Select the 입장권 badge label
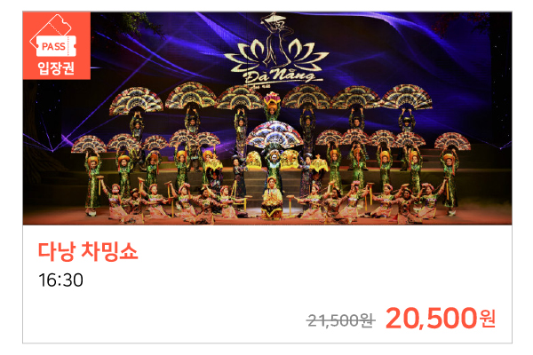The width and height of the screenshot is (533, 355). coord(57,68)
